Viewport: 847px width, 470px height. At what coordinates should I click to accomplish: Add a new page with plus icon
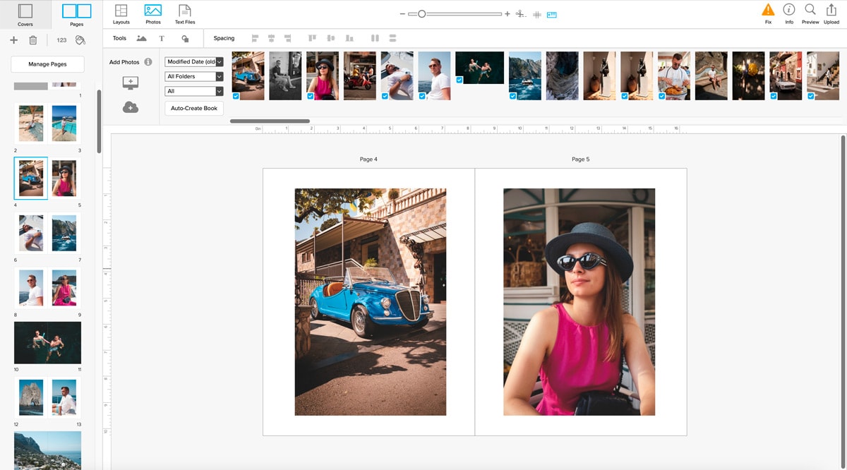13,40
